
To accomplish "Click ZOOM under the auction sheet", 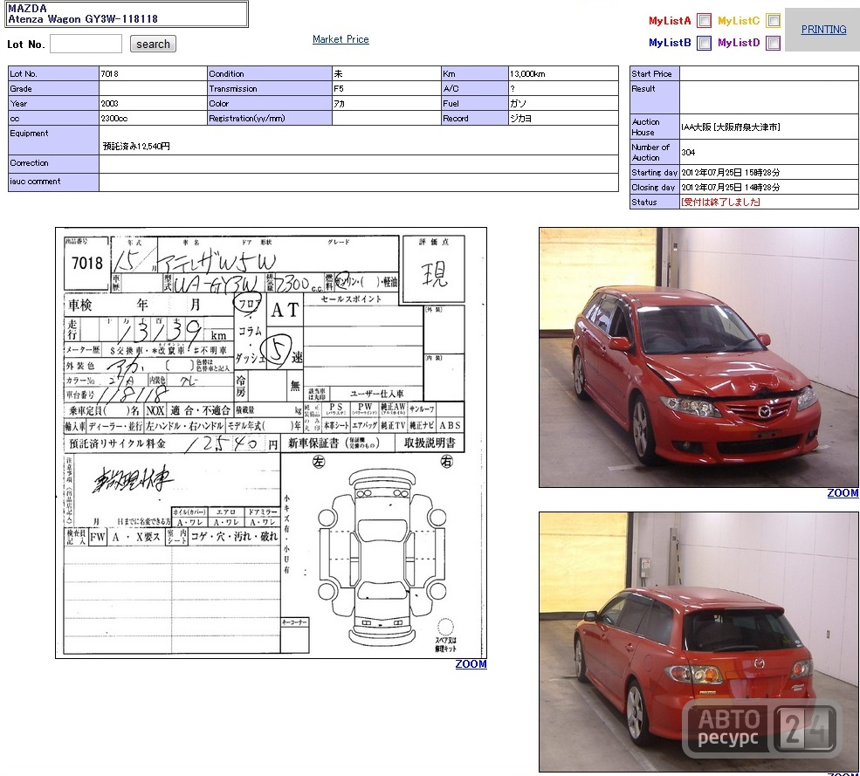I will click(471, 664).
